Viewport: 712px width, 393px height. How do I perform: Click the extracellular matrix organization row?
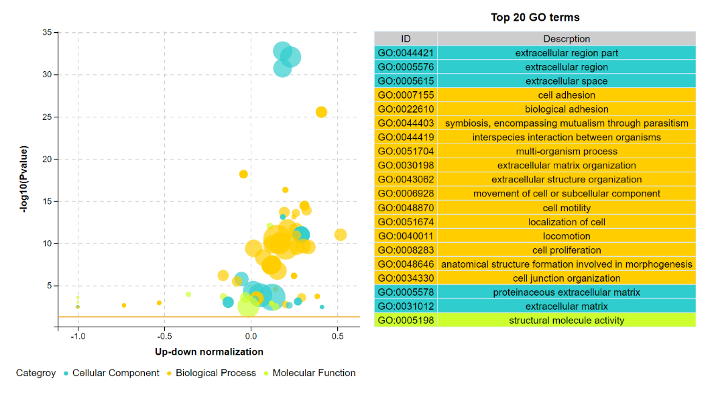click(535, 166)
